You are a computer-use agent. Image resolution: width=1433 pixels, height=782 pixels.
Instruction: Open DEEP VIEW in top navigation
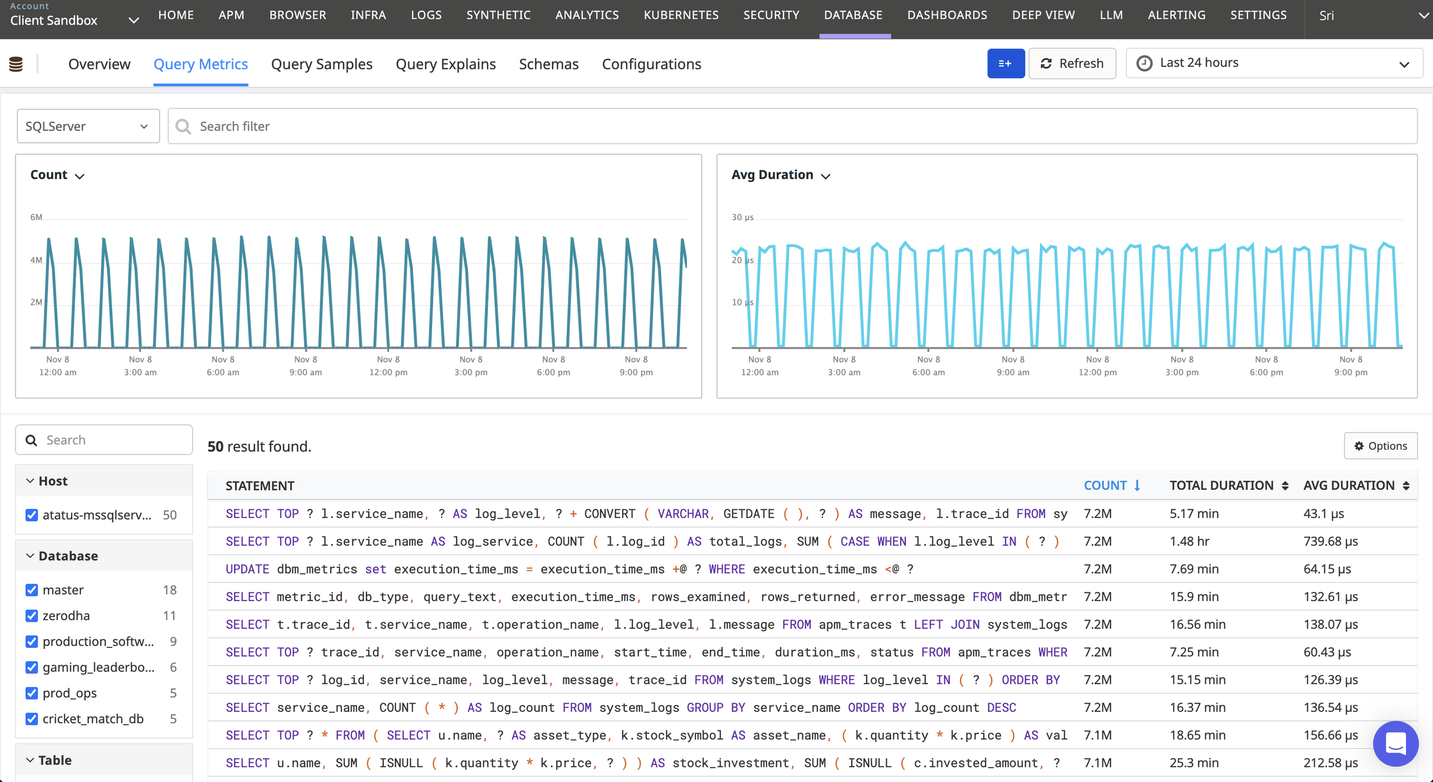(1043, 15)
